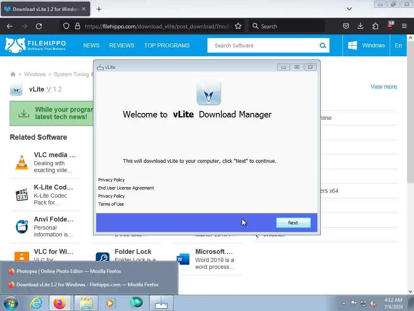414x311 pixels.
Task: Click the VLC cone icon
Action: [22, 162]
